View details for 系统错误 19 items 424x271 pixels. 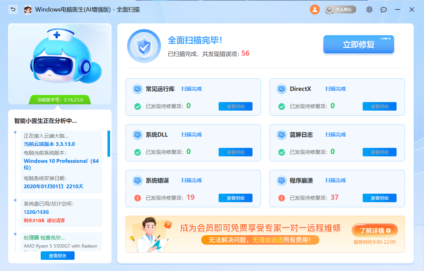tap(236, 198)
